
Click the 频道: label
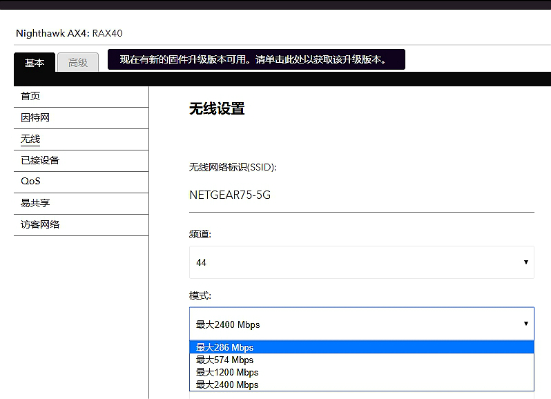(x=200, y=234)
